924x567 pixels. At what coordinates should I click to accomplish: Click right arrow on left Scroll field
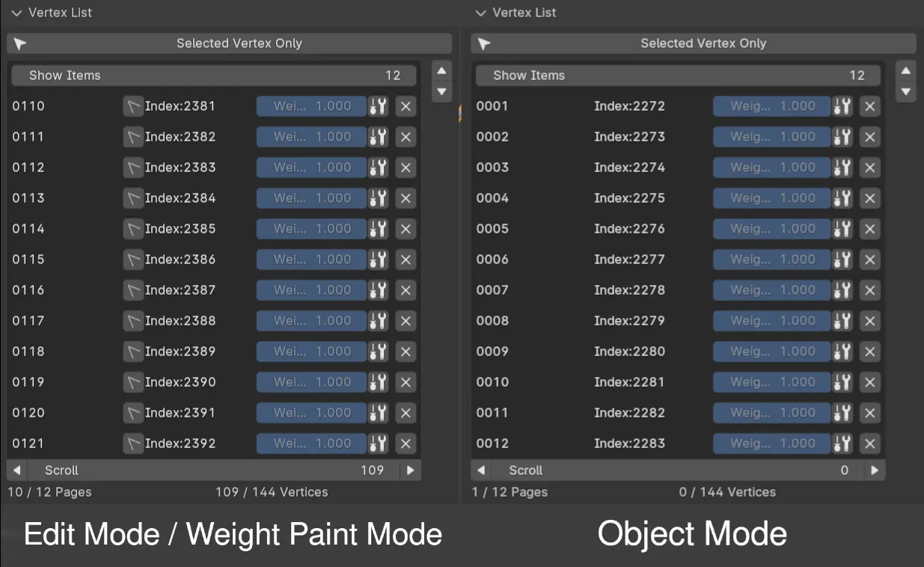(x=410, y=471)
